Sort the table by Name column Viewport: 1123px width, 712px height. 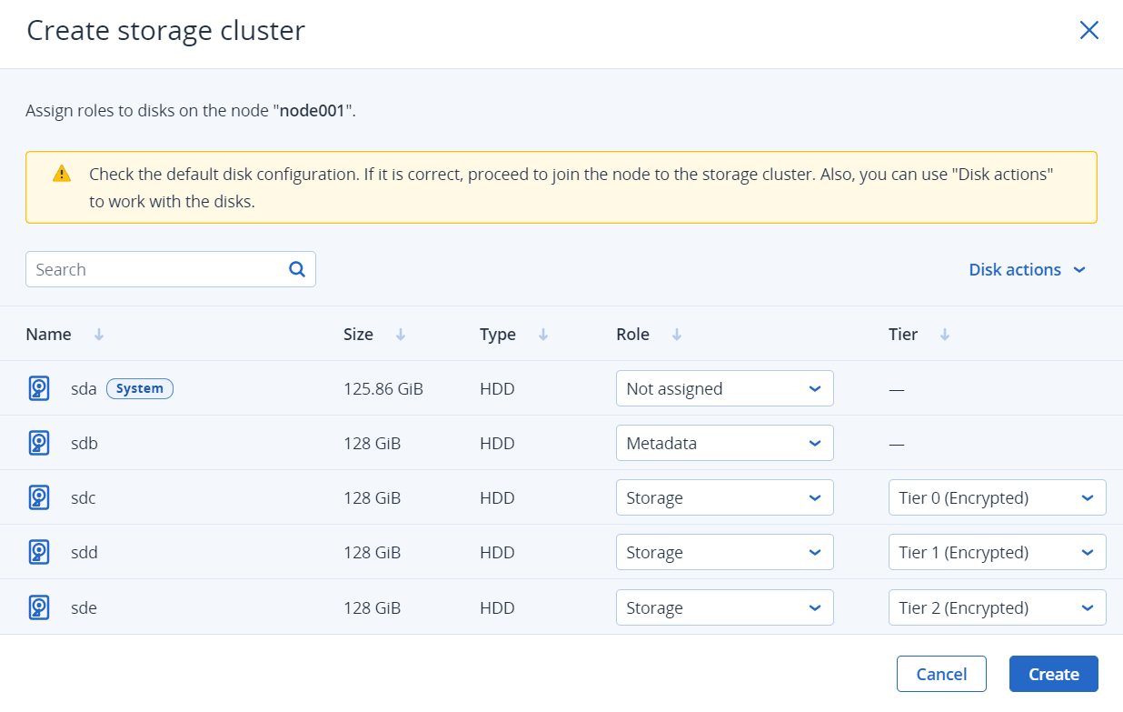point(99,334)
